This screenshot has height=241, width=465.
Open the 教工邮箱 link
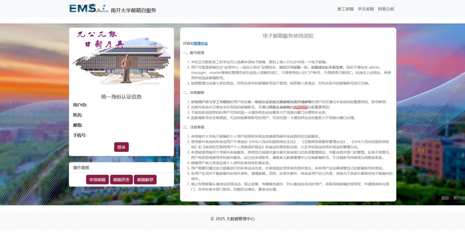tap(346, 9)
